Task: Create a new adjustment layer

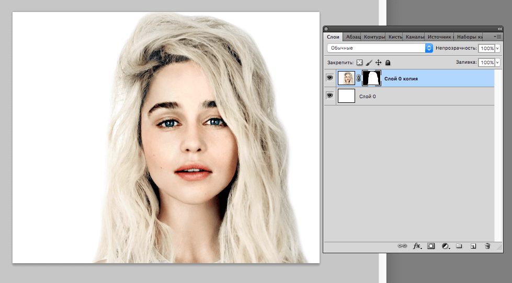Action: tap(446, 246)
